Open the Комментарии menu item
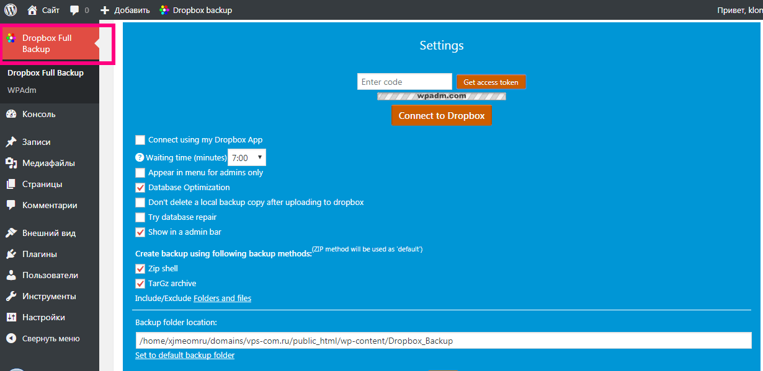The height and width of the screenshot is (371, 763). tap(50, 205)
